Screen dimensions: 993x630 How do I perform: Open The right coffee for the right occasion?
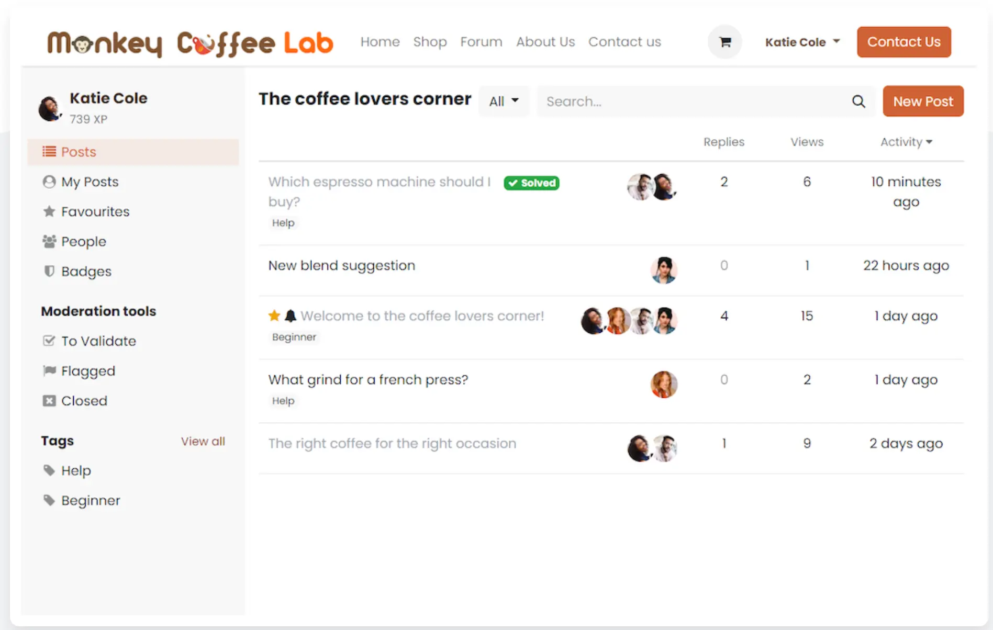[392, 443]
